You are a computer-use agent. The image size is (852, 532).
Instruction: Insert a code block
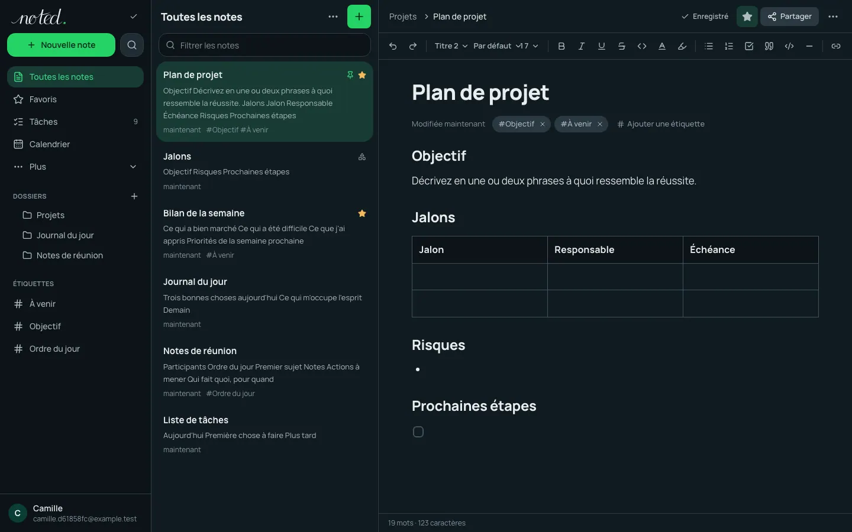pos(789,46)
